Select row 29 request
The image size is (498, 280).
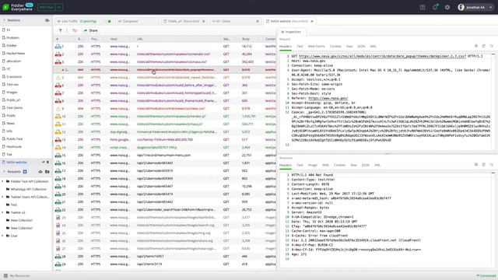click(x=165, y=264)
